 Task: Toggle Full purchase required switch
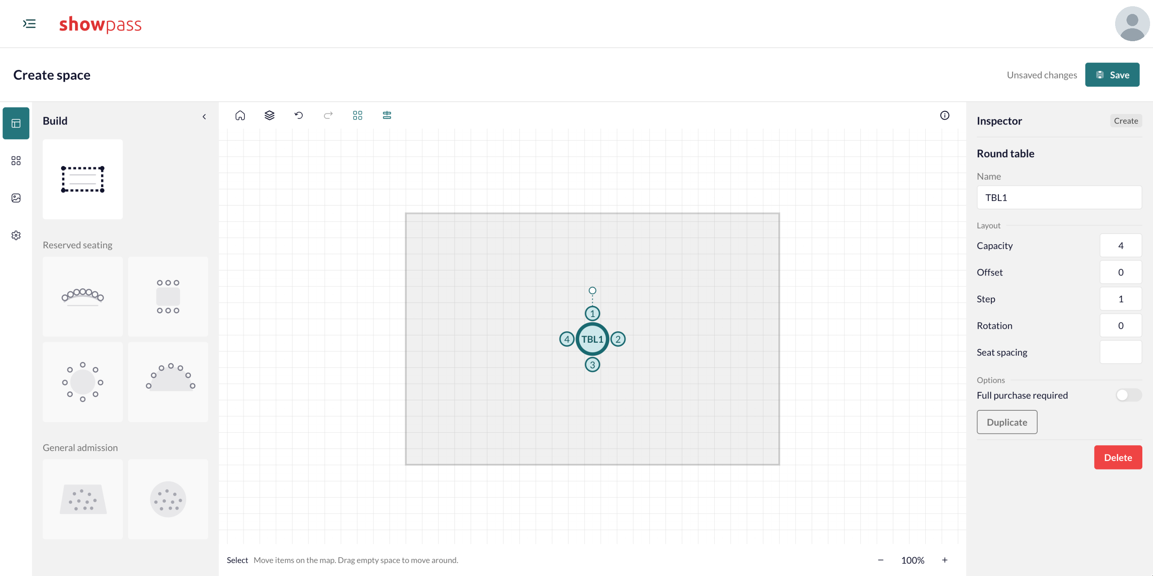point(1128,395)
